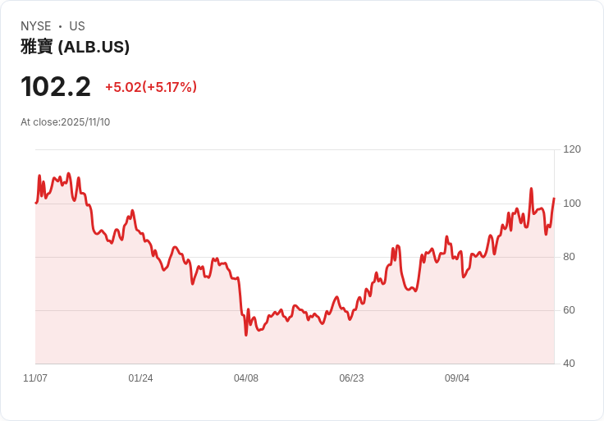The height and width of the screenshot is (421, 604).
Task: Click the +5.02(+5.17%) price change
Action: [151, 87]
